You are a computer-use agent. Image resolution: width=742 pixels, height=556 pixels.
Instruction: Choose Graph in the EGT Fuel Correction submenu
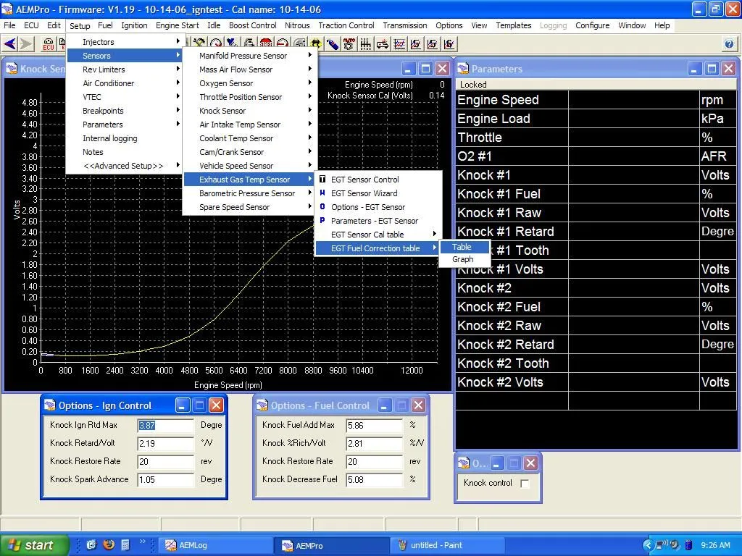pos(462,259)
